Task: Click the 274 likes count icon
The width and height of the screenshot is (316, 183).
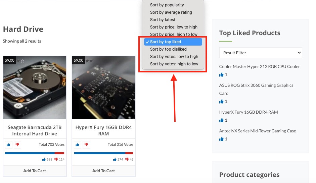Action: [x=115, y=160]
